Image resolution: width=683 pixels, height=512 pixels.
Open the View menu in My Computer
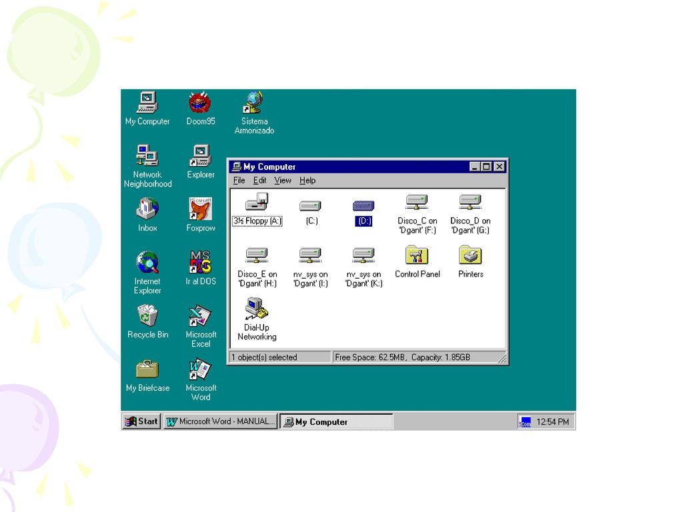pyautogui.click(x=282, y=180)
